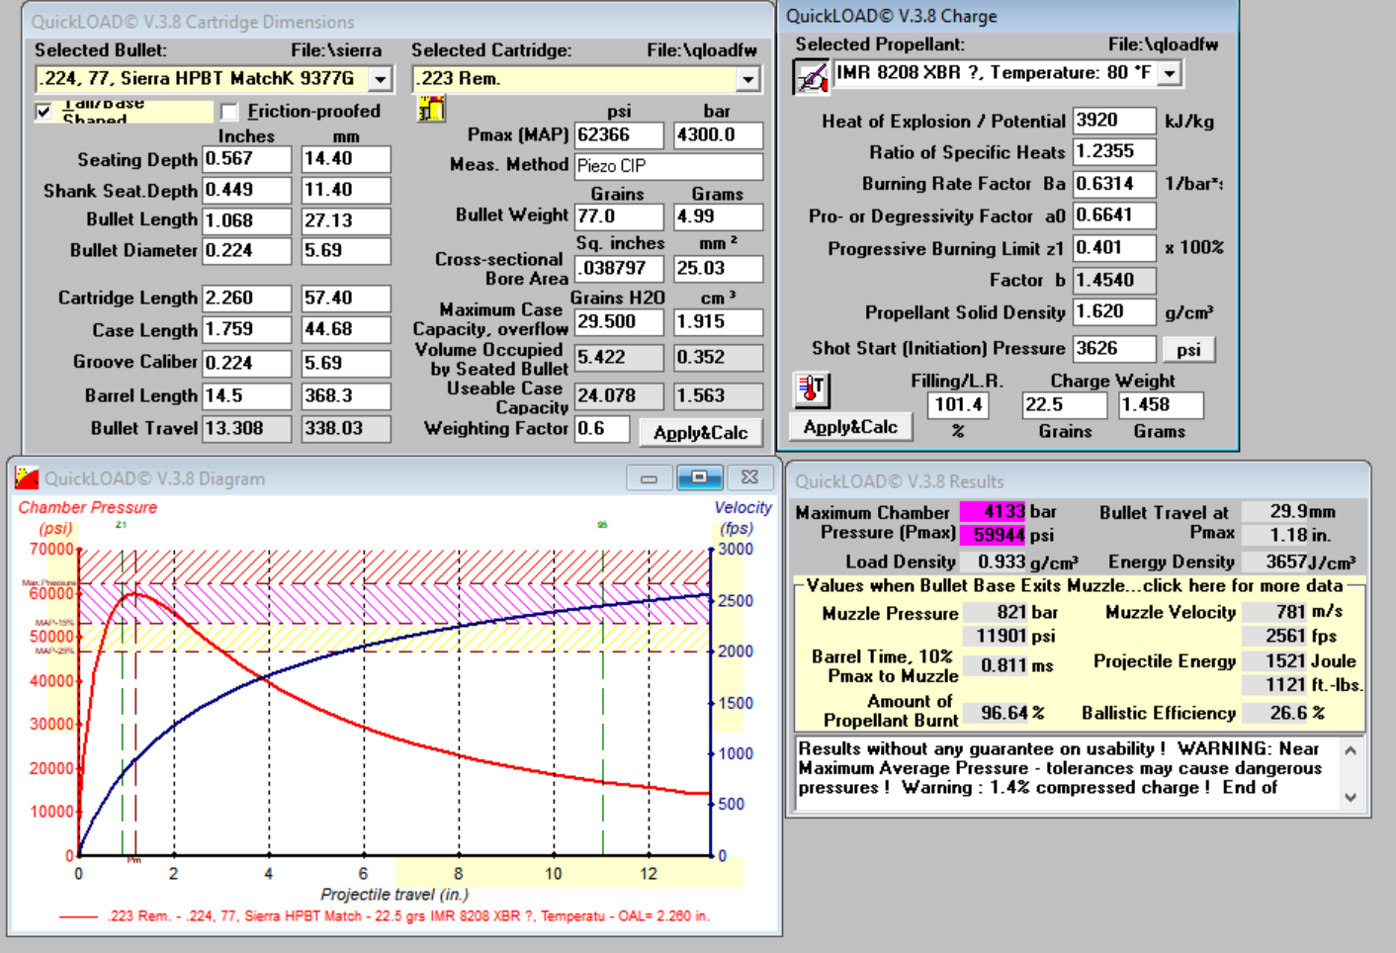Click the Barrel Length mm field 368.3
The width and height of the screenshot is (1396, 953).
[x=346, y=396]
